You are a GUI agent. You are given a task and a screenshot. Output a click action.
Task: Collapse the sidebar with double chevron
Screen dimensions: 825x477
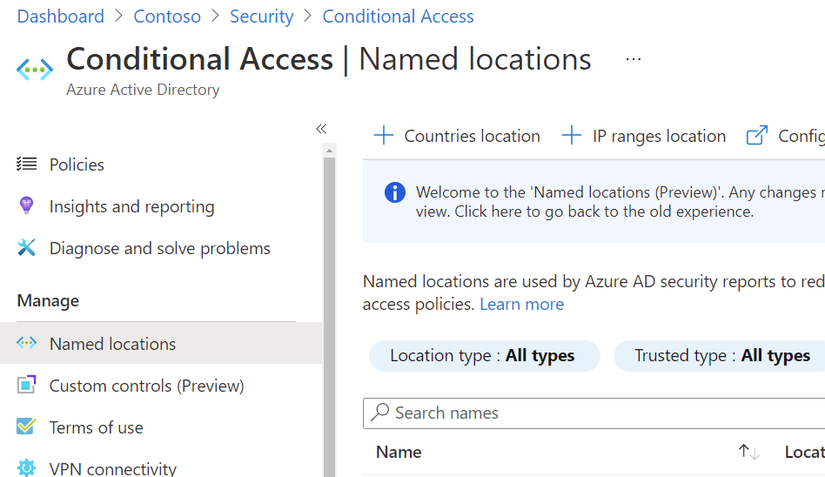(x=321, y=129)
